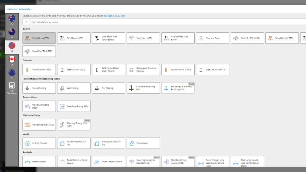This screenshot has height=172, width=306.
Task: Select the CA Canada flag tab
Action: 12,61
